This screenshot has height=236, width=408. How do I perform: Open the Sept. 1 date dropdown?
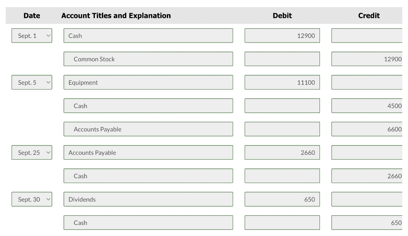[x=32, y=36]
